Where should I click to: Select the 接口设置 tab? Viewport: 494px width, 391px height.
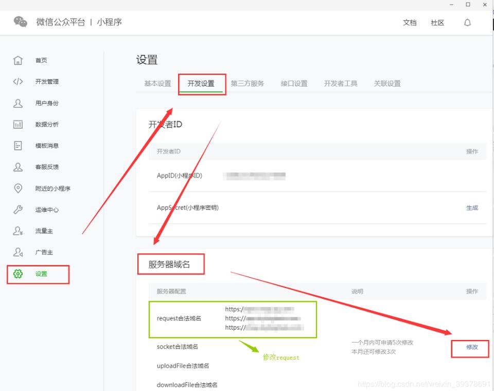click(294, 83)
